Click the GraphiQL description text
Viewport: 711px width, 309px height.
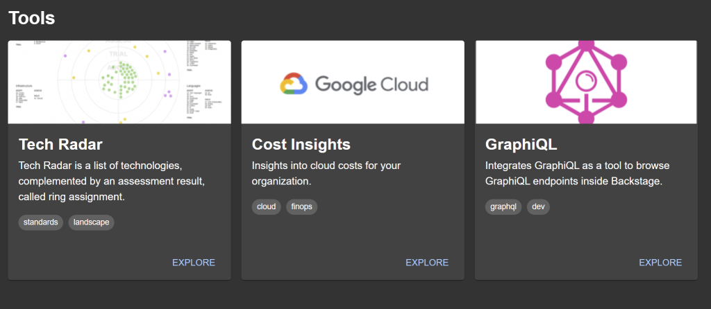576,173
